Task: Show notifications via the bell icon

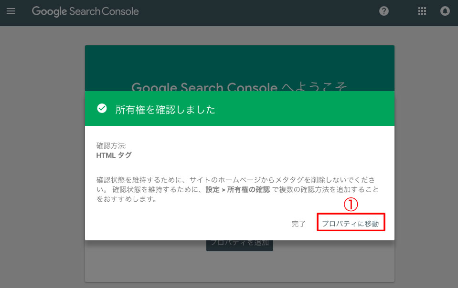Action: coord(445,11)
